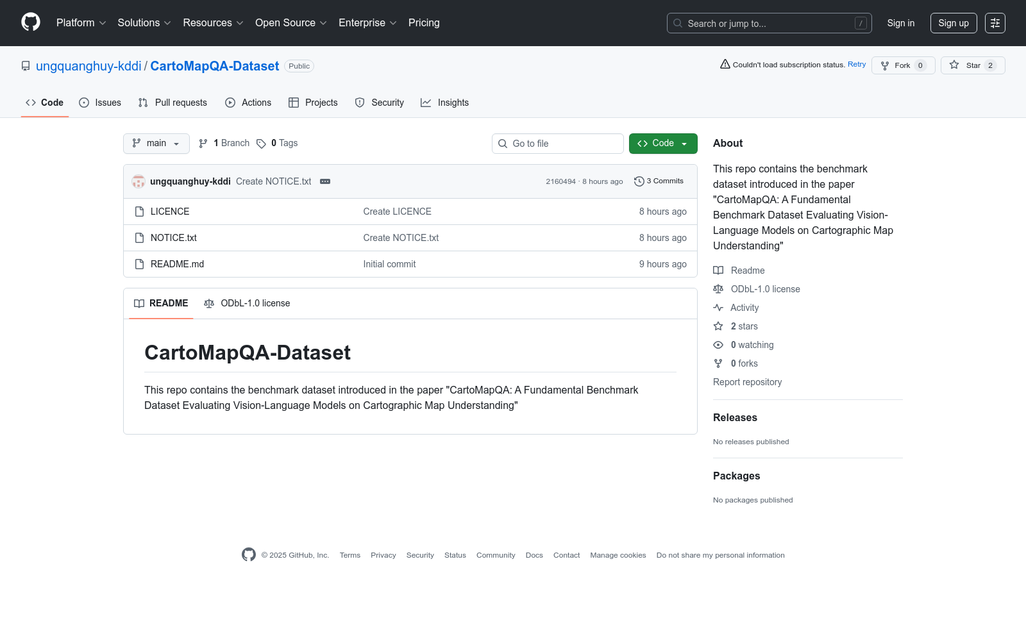Open the footer Docs link
1026x641 pixels.
(x=534, y=555)
